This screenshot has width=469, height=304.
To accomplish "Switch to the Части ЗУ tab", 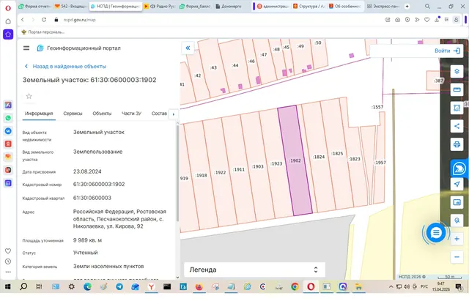I will tap(131, 114).
